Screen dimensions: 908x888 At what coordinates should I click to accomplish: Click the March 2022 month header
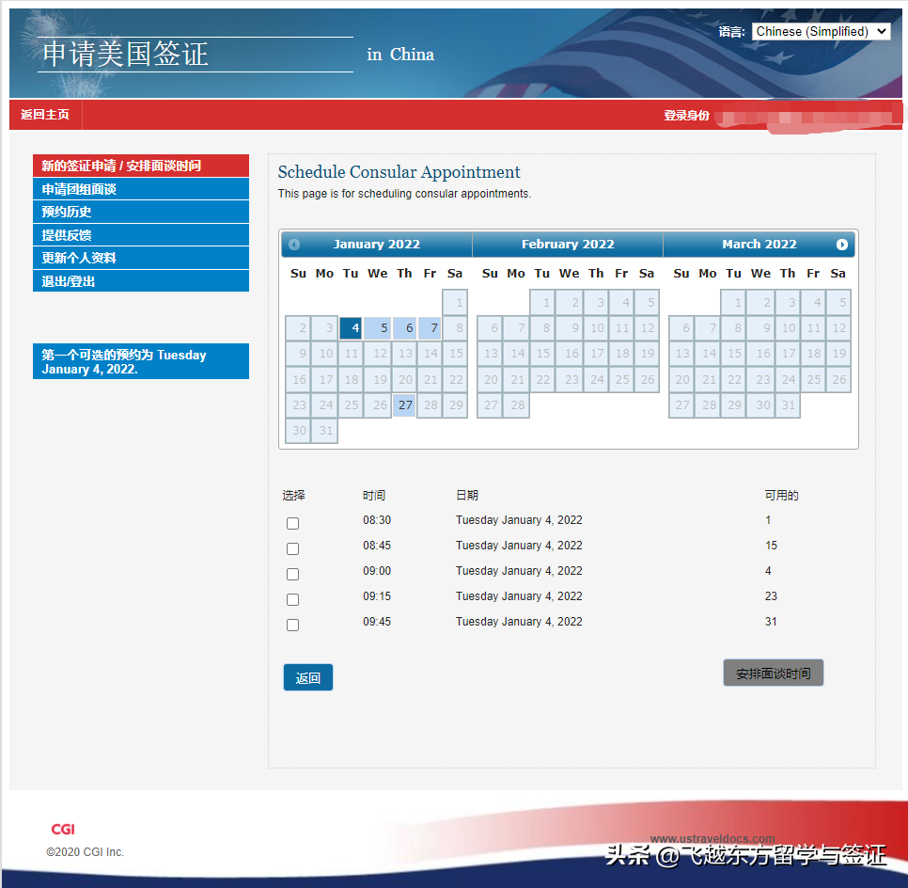[x=759, y=244]
